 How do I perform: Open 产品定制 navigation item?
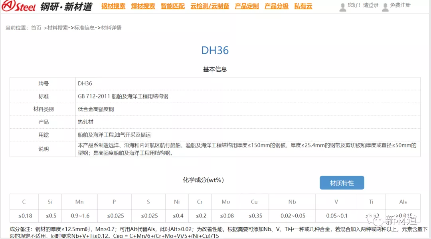(247, 6)
